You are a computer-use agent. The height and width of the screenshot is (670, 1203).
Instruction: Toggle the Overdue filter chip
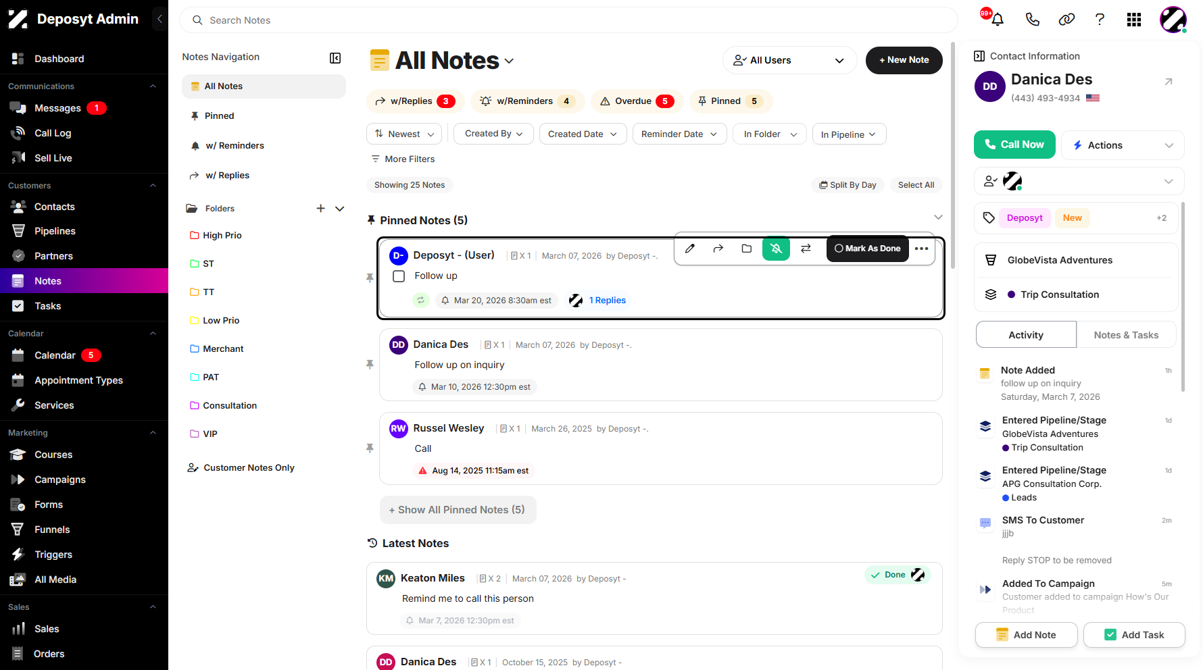click(x=637, y=101)
